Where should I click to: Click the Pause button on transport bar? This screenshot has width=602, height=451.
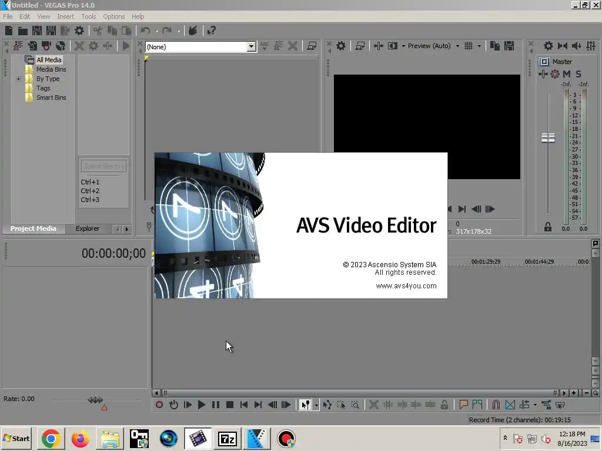tap(215, 405)
